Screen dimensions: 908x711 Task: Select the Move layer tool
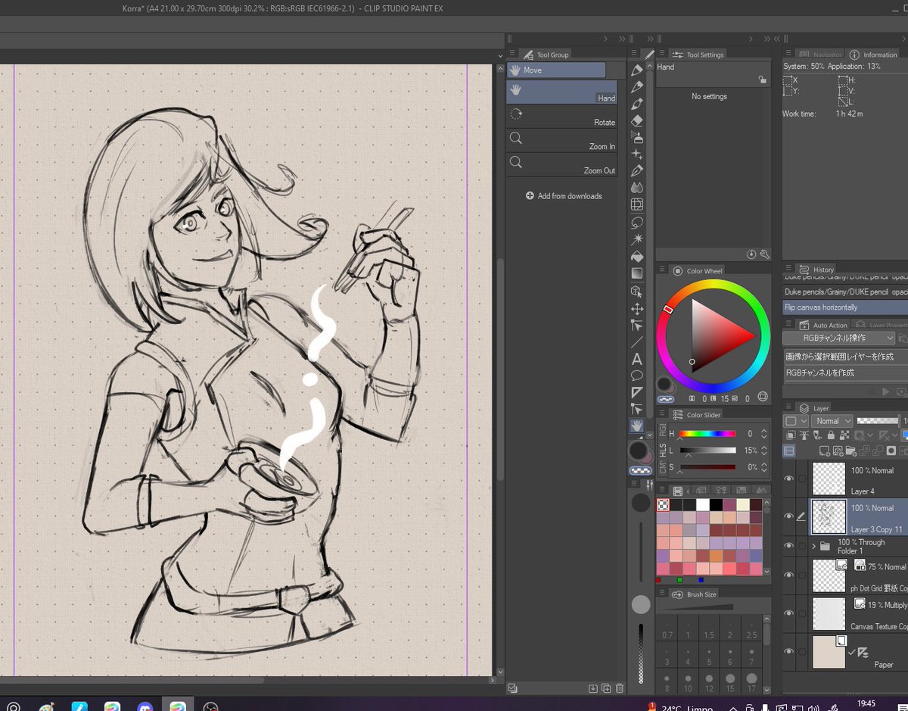click(637, 308)
